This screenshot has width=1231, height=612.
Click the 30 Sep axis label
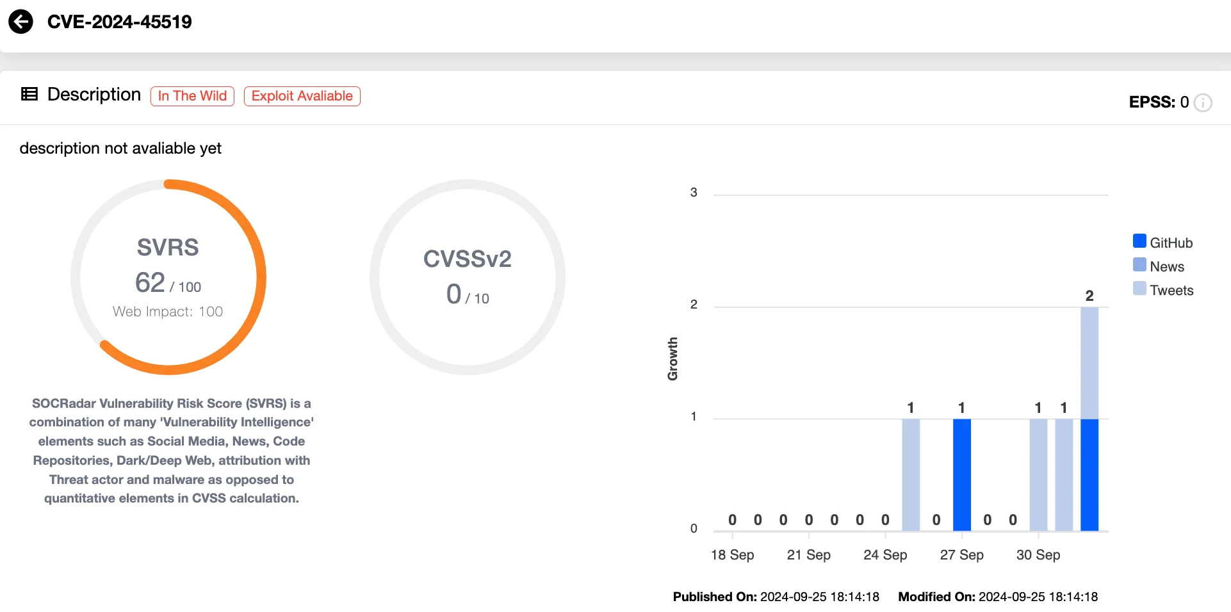coord(1038,554)
